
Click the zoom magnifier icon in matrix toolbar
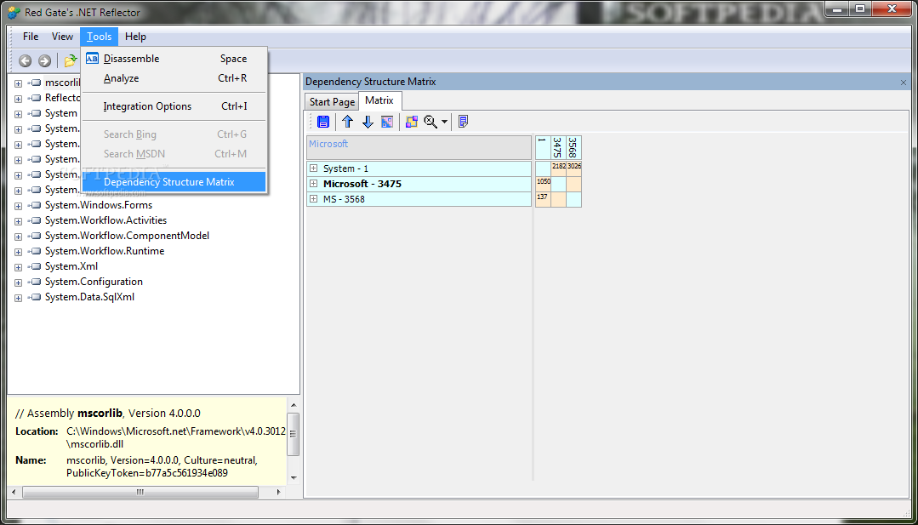click(430, 122)
